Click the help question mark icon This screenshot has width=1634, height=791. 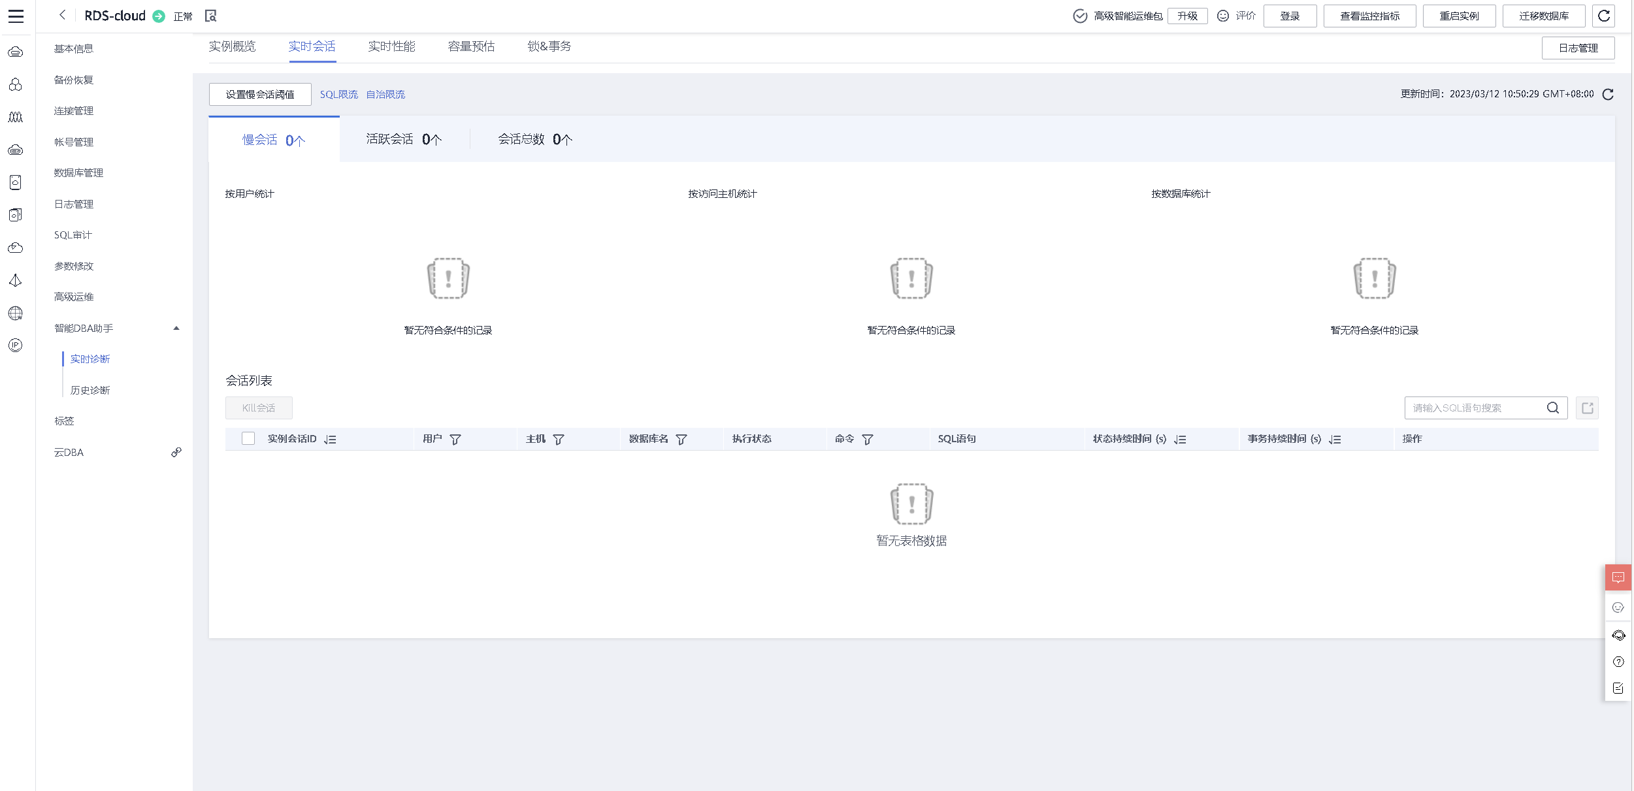[x=1618, y=662]
